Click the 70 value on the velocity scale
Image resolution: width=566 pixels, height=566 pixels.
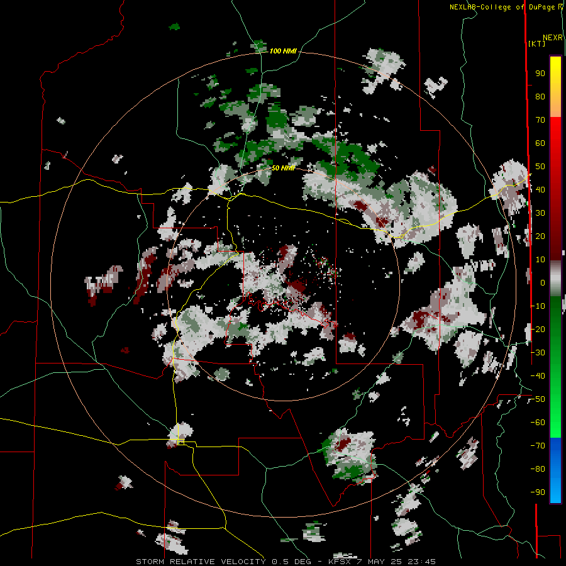pyautogui.click(x=540, y=120)
